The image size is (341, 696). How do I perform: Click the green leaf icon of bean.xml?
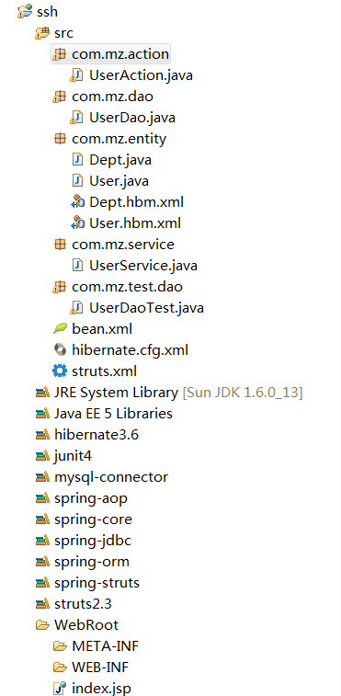[60, 329]
